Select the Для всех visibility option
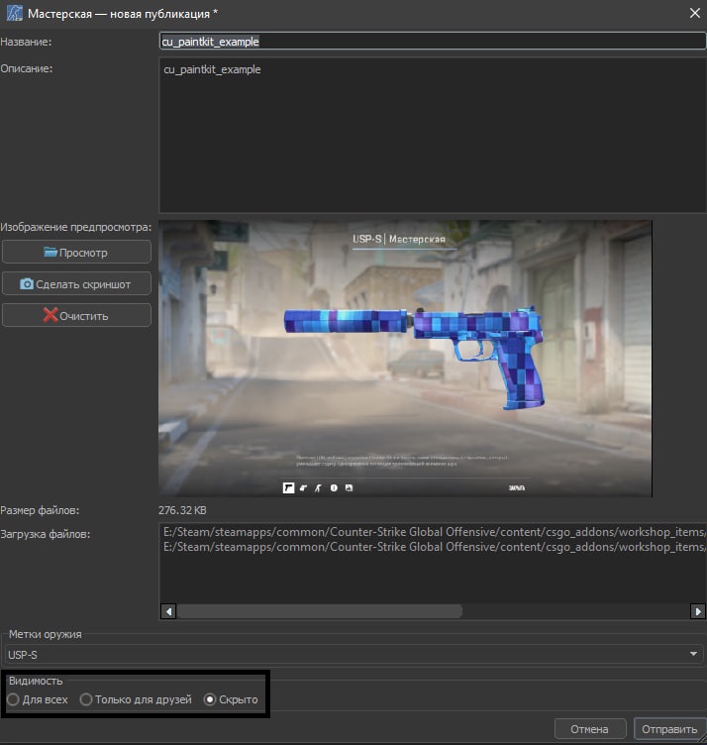This screenshot has width=707, height=745. [38, 699]
